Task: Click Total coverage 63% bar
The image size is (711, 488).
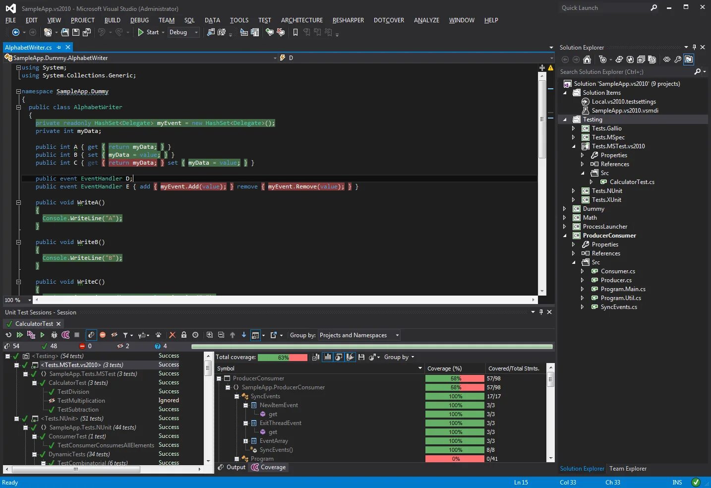Action: (283, 358)
